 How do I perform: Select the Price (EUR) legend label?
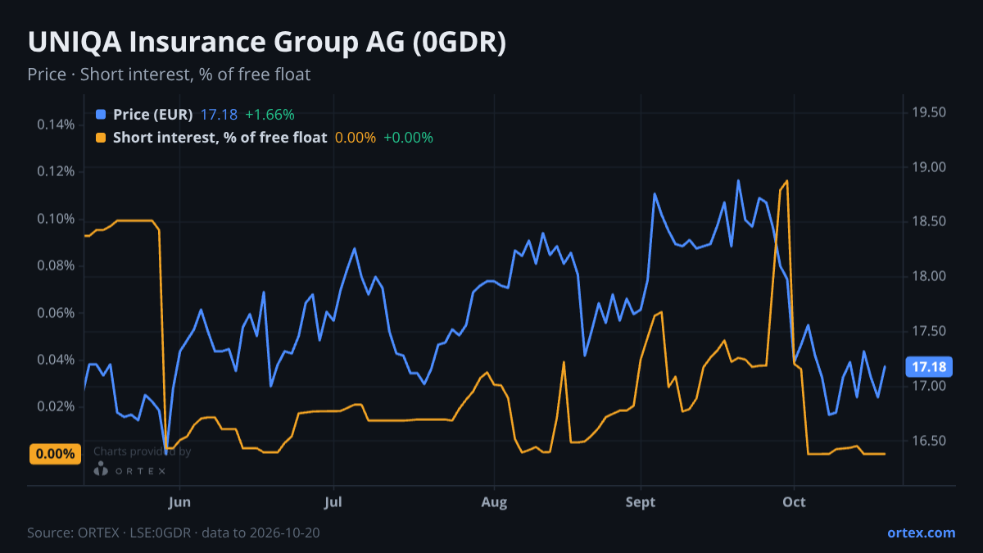tap(153, 114)
